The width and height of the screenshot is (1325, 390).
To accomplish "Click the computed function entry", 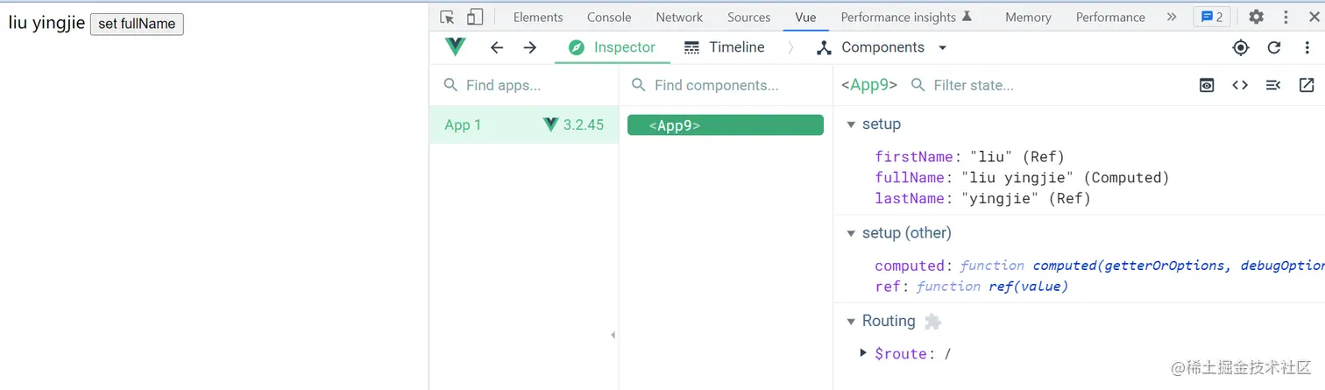I will pos(1099,266).
